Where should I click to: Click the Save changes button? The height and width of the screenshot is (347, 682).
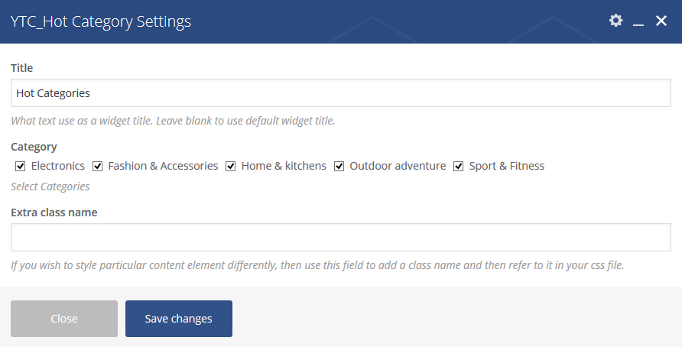point(179,319)
